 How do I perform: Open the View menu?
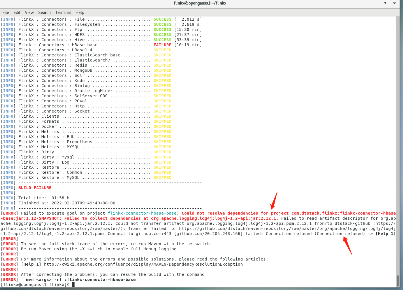(x=29, y=12)
